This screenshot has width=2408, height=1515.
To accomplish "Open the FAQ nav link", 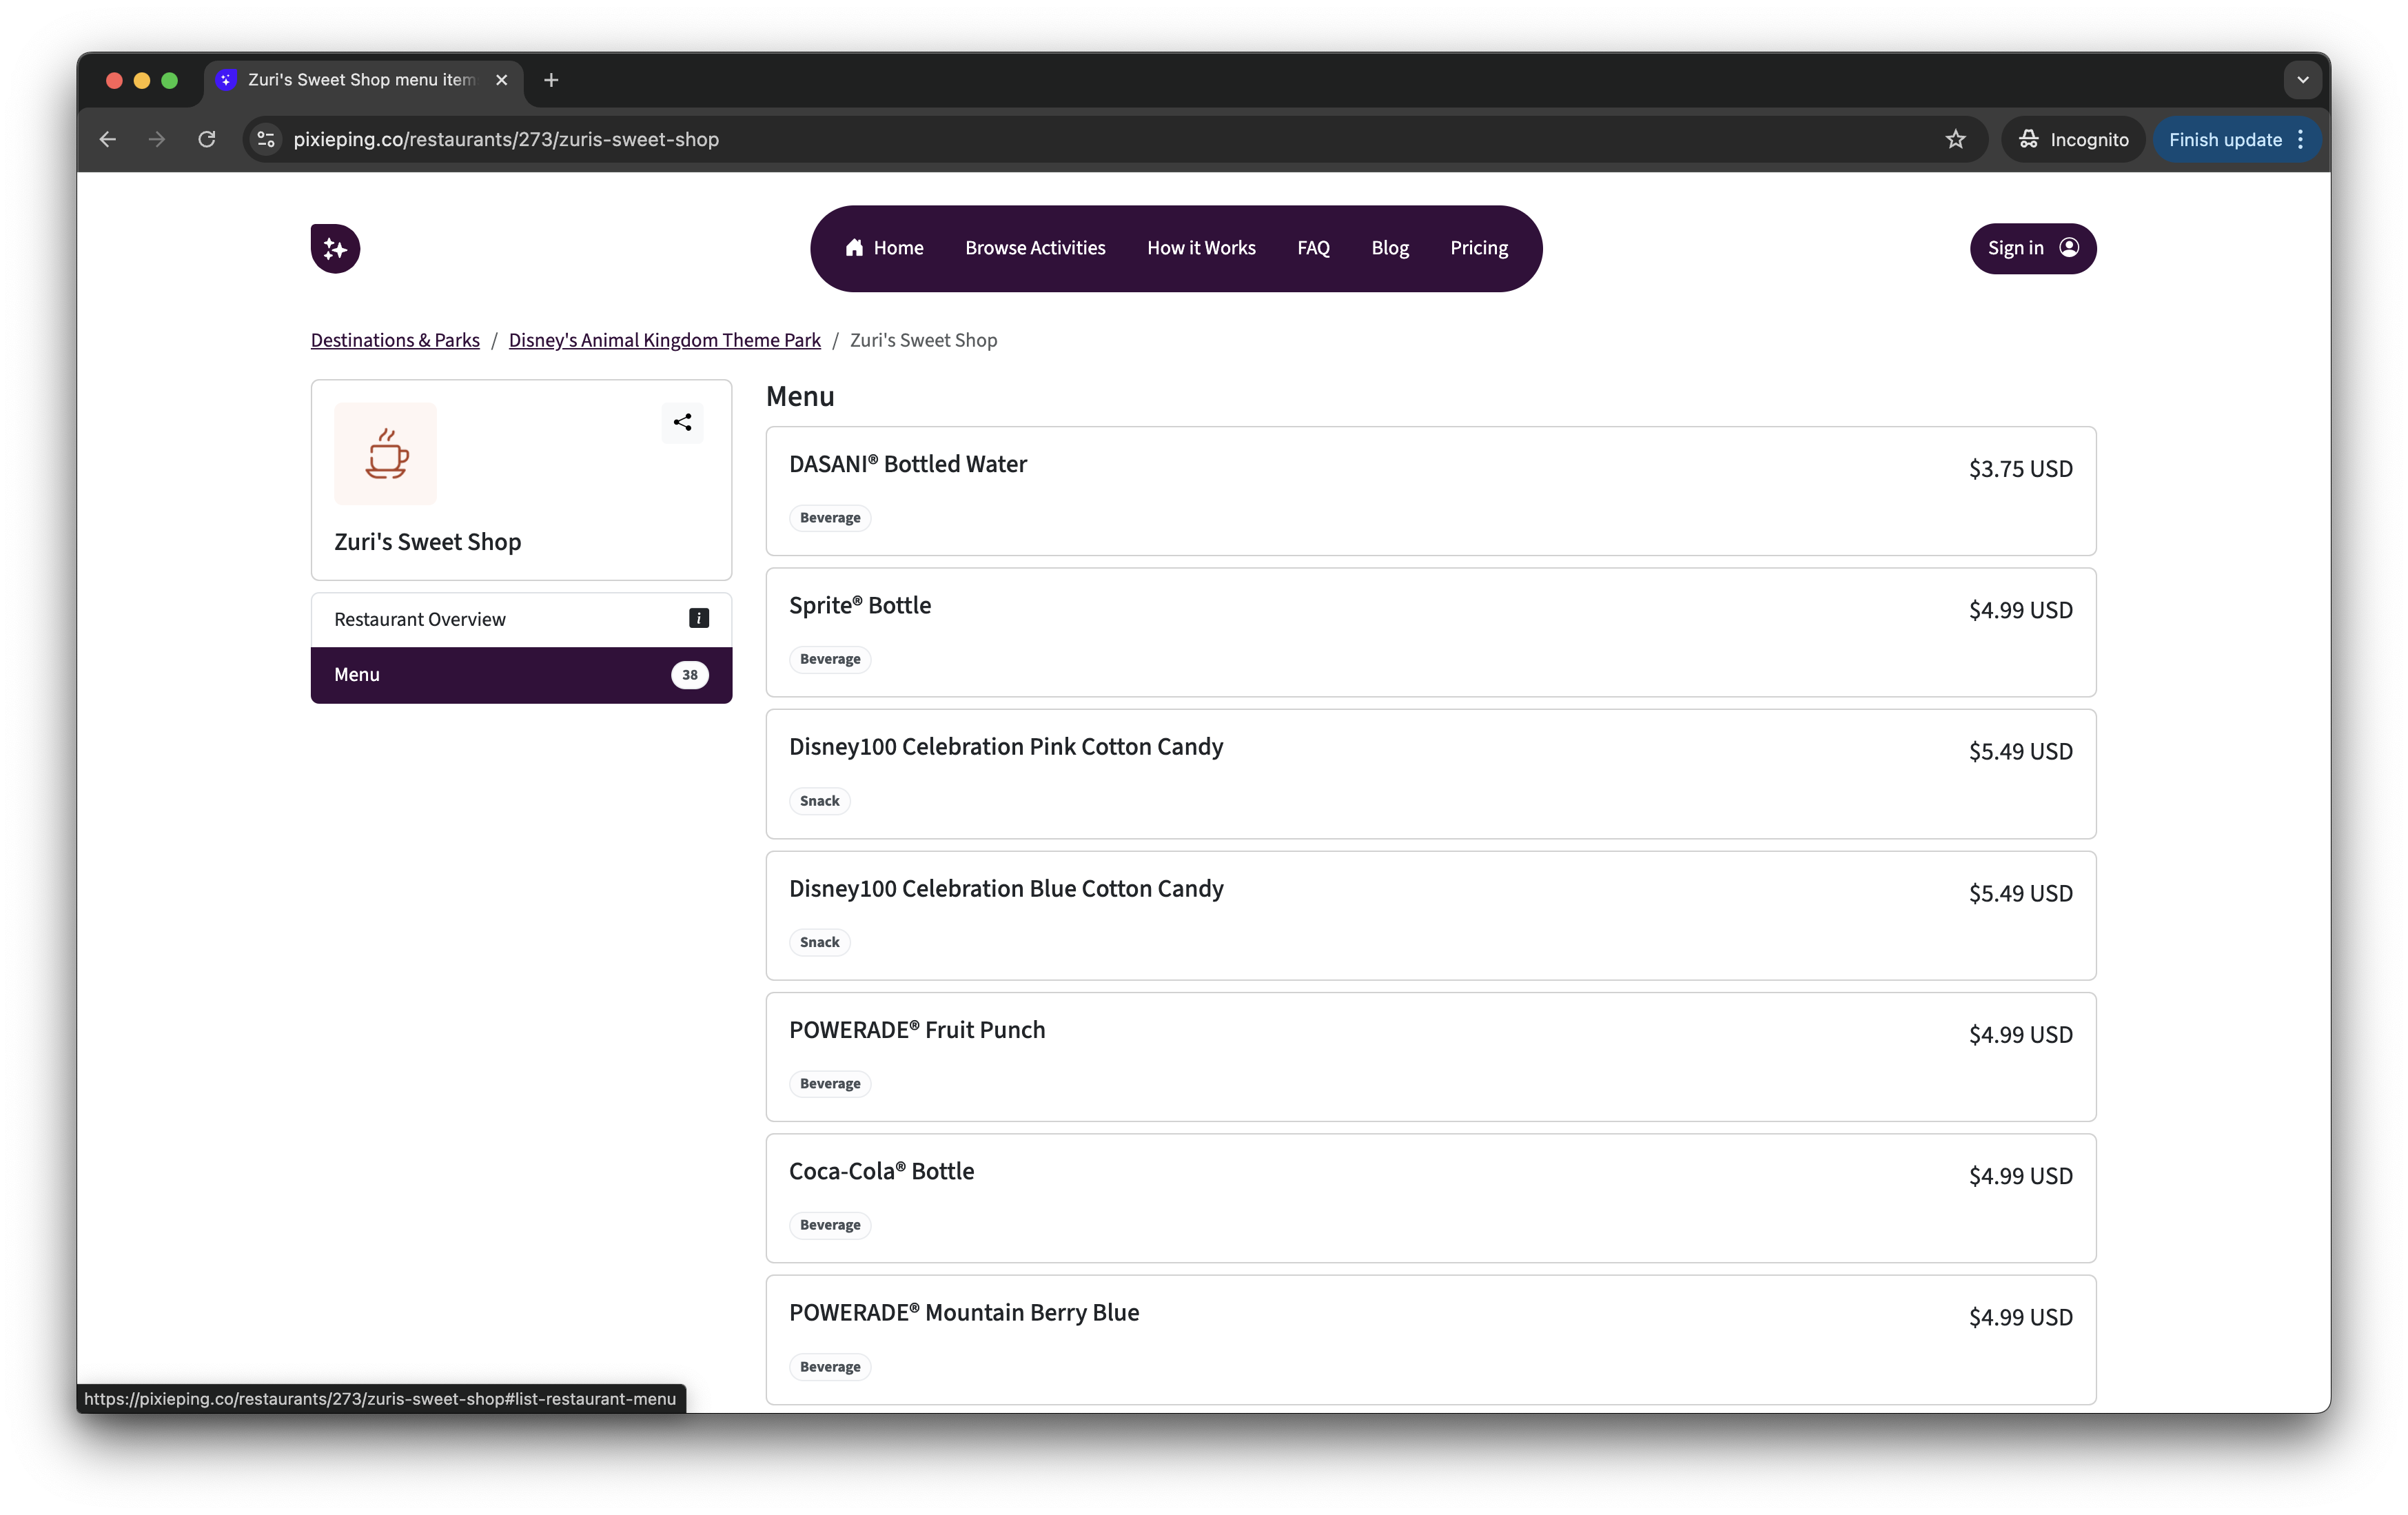I will pos(1313,248).
